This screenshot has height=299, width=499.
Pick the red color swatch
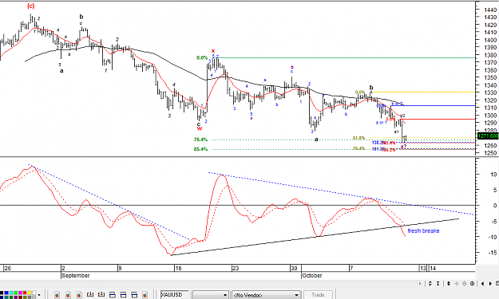tap(25, 293)
